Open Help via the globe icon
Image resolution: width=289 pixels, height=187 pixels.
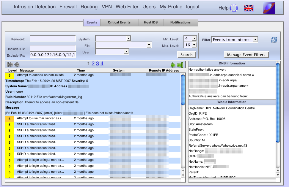(x=233, y=8)
